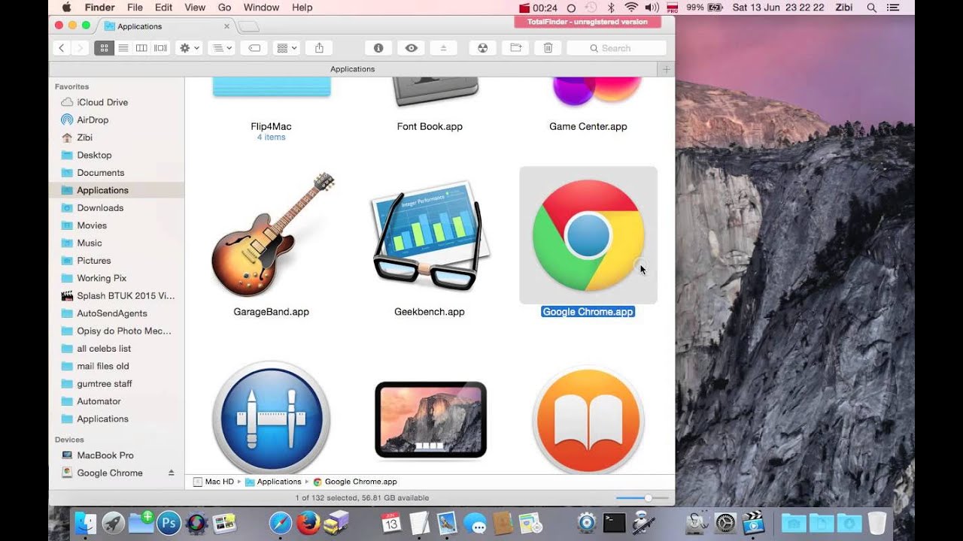Go back with the back arrow
This screenshot has height=541, width=963.
pyautogui.click(x=62, y=48)
